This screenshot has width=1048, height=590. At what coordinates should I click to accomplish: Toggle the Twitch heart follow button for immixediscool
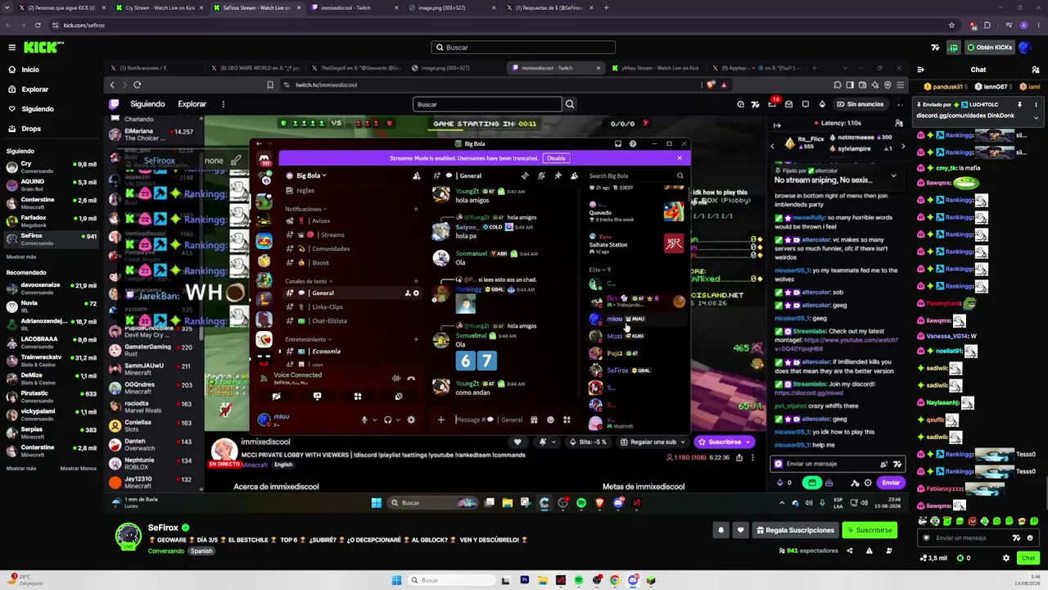(x=517, y=442)
